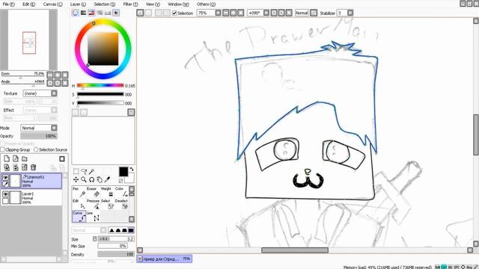Open the rotation angle dropdown in toolbar

(x=266, y=13)
